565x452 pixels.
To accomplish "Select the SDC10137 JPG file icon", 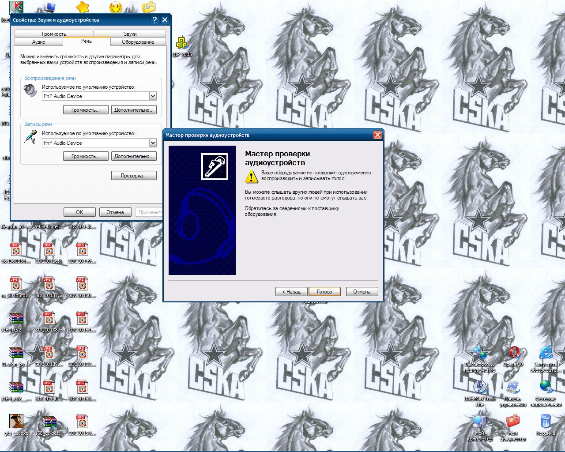I will [x=49, y=284].
